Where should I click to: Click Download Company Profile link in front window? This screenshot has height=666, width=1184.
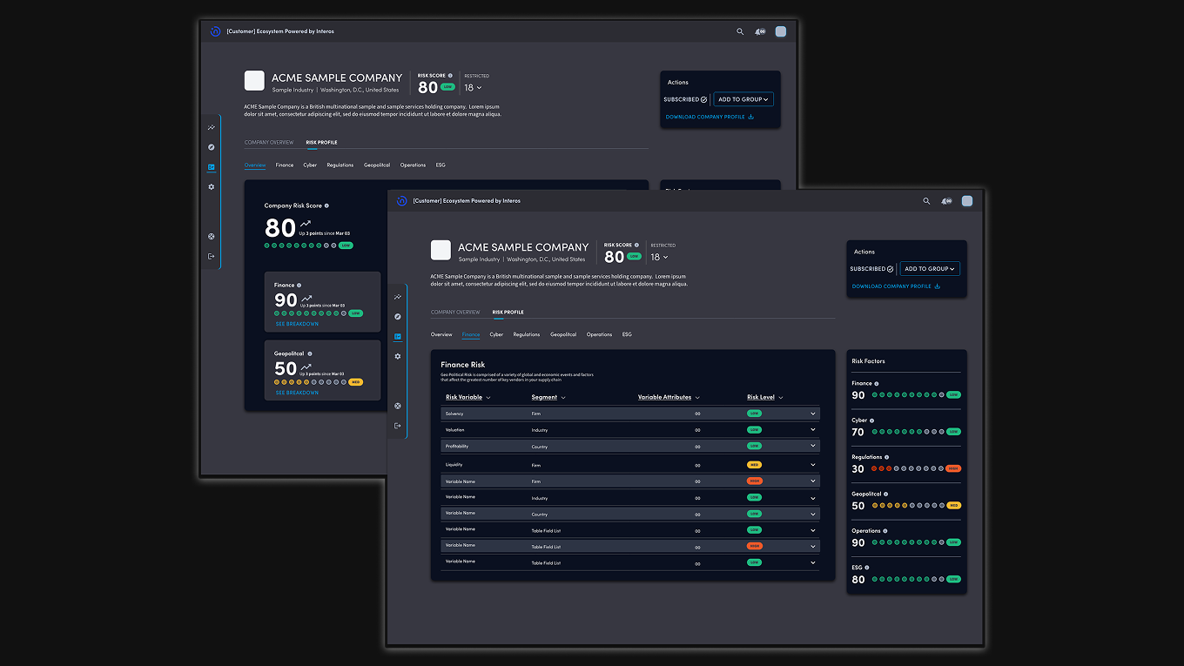click(x=896, y=286)
